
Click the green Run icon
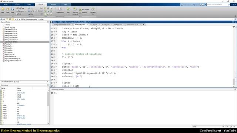pyautogui.click(x=68, y=9)
